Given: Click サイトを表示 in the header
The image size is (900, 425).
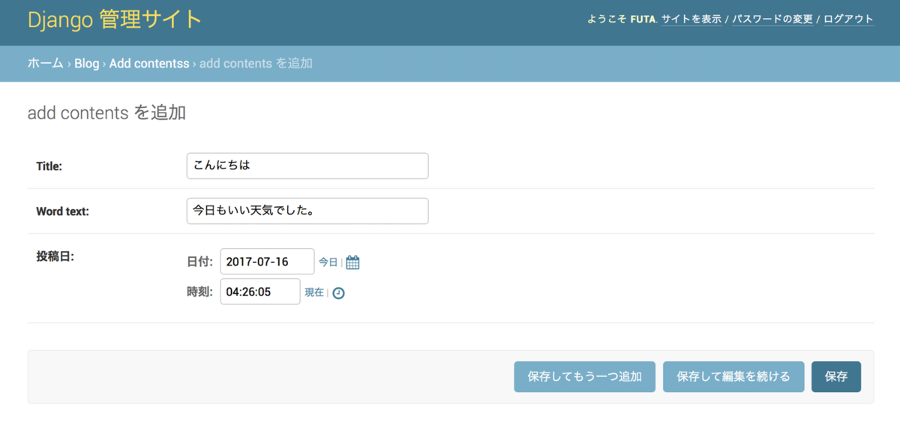Looking at the screenshot, I should [x=691, y=19].
